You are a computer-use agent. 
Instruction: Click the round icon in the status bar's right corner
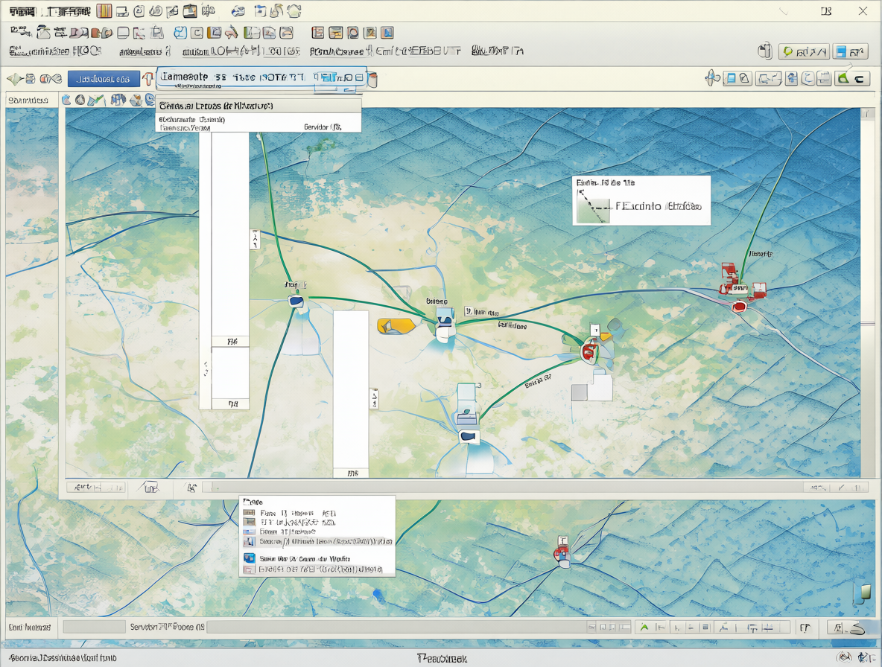pyautogui.click(x=844, y=657)
